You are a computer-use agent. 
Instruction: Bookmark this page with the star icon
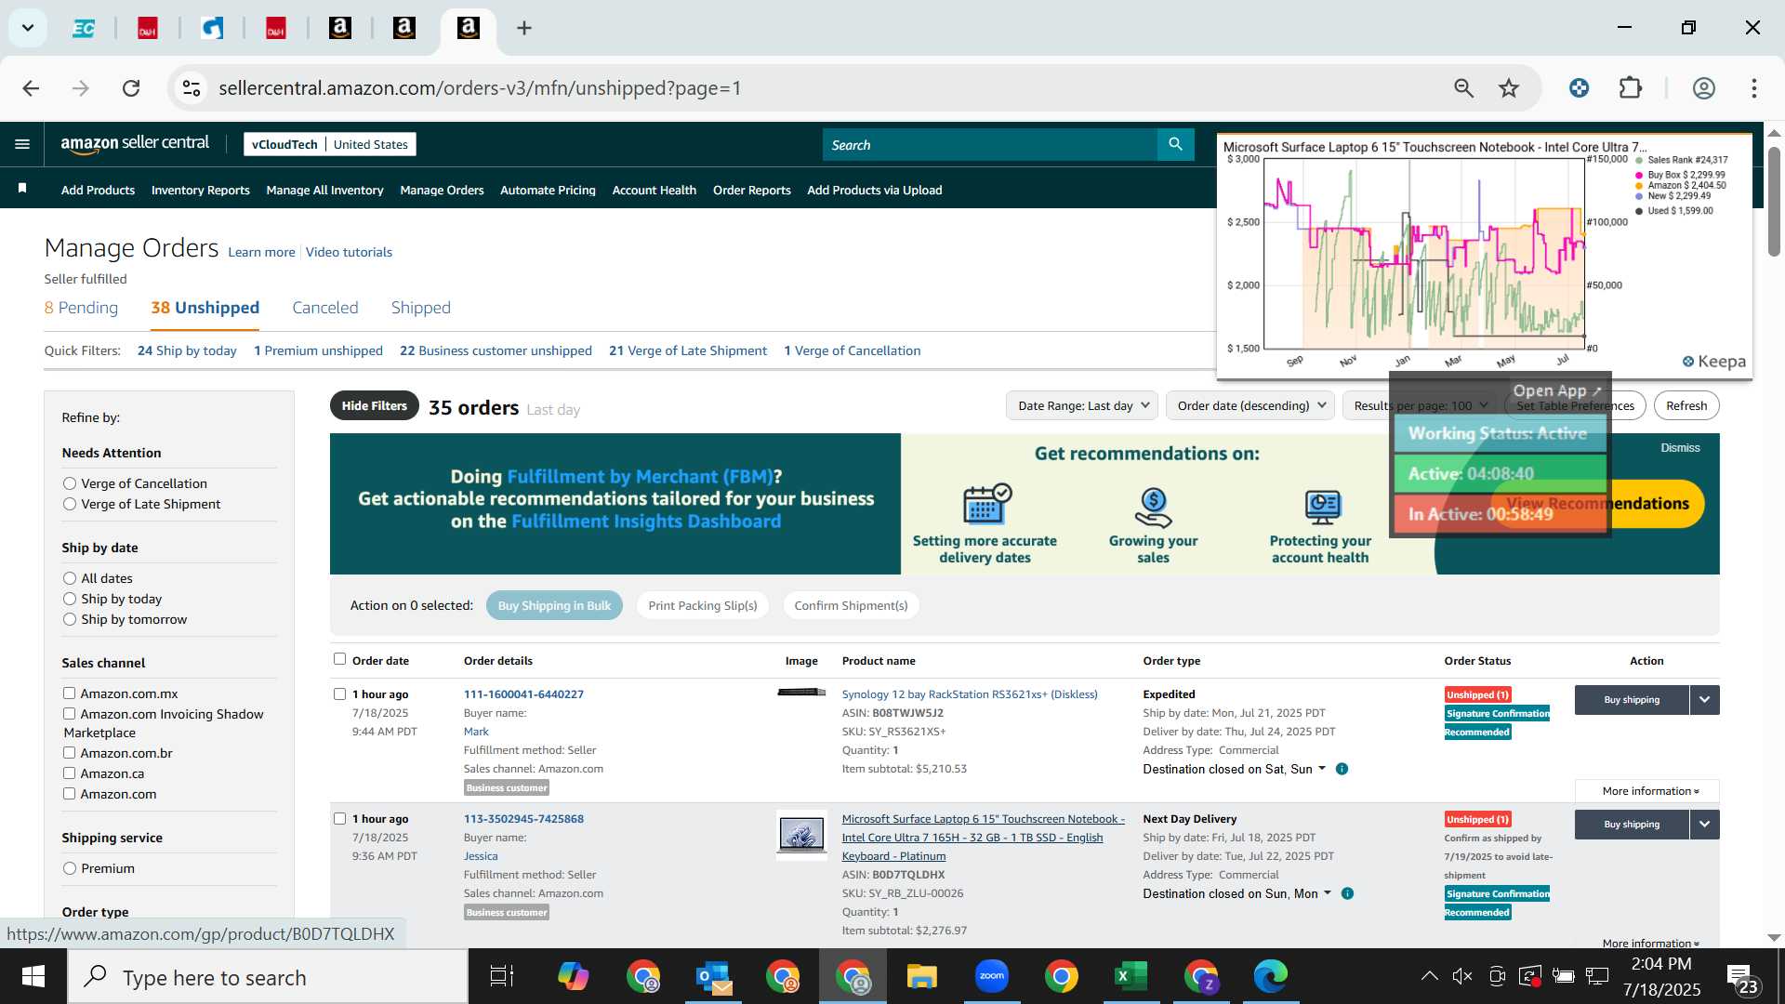(1509, 88)
